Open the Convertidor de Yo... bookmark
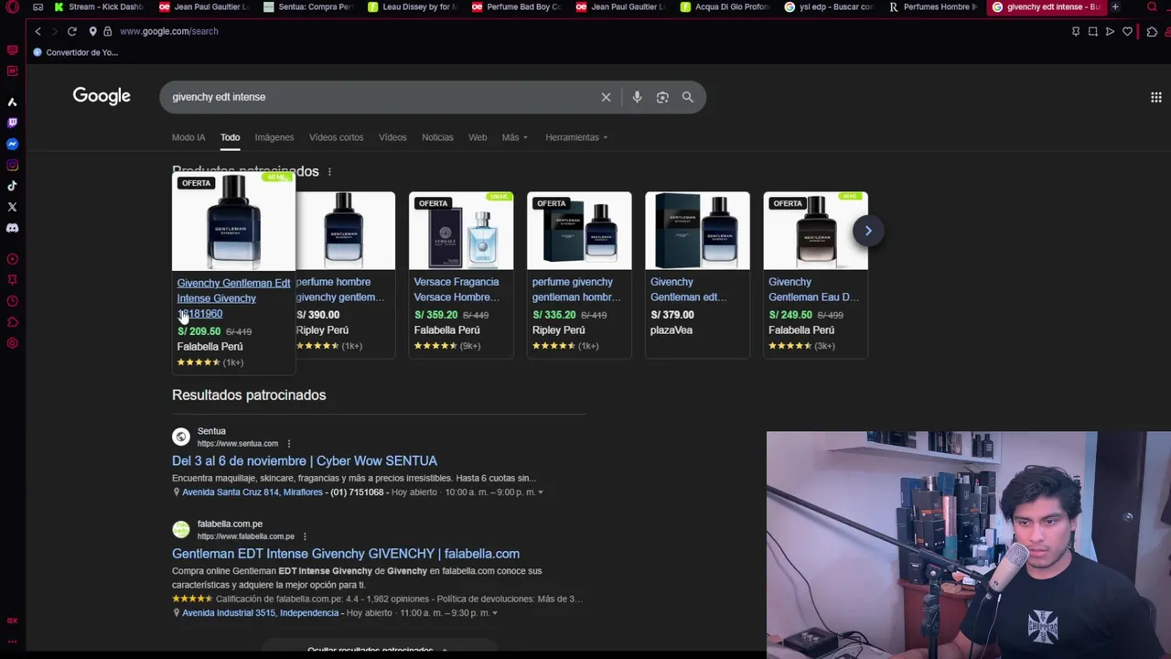The height and width of the screenshot is (659, 1171). pyautogui.click(x=75, y=52)
